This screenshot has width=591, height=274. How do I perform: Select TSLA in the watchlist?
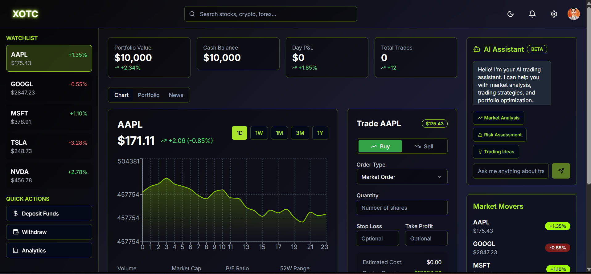point(49,147)
